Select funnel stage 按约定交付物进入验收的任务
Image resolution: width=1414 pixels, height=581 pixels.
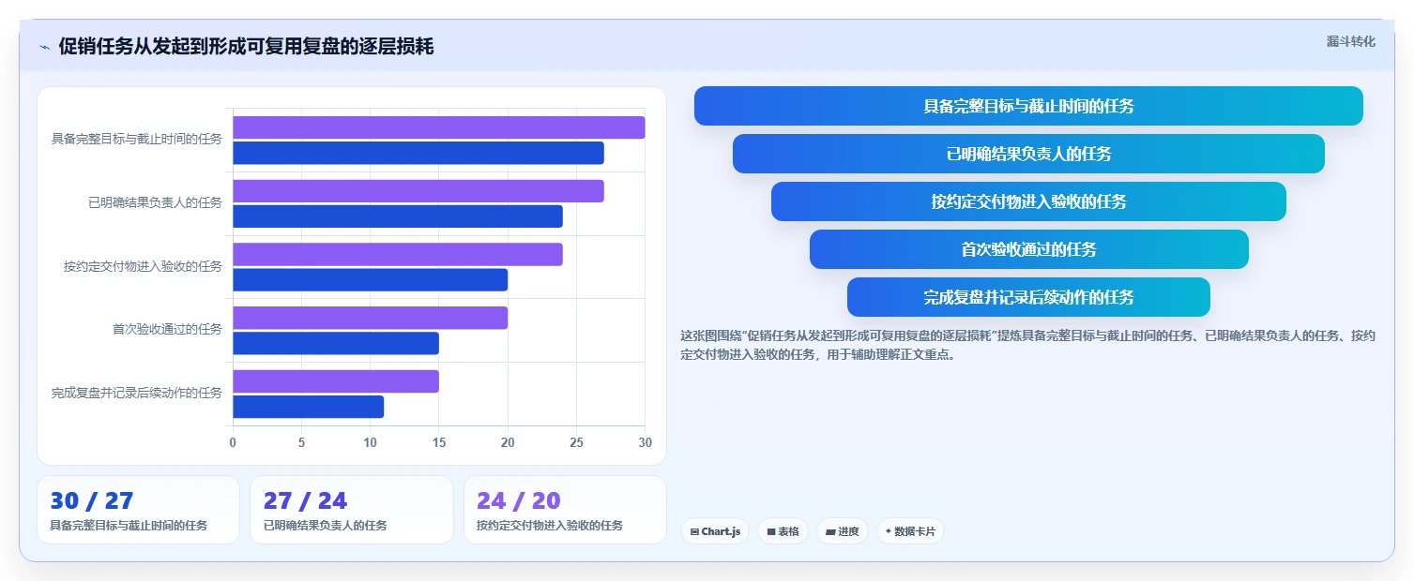(x=1028, y=201)
